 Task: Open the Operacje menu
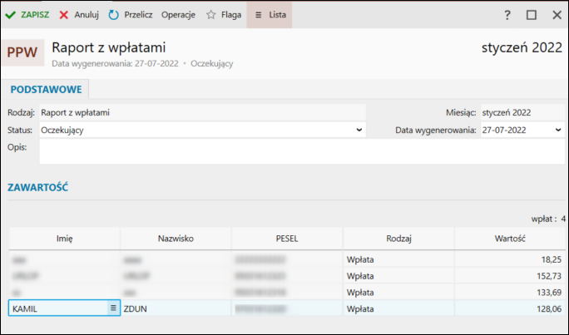(x=178, y=15)
